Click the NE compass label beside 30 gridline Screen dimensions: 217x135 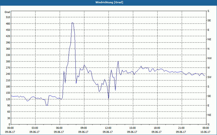[209, 115]
